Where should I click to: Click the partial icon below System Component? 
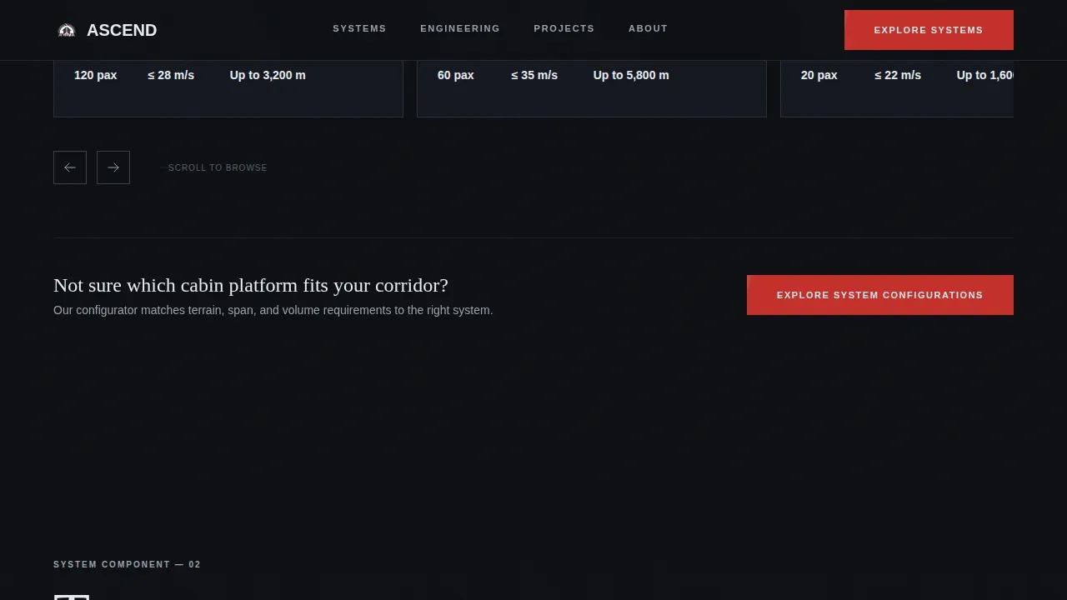tap(72, 597)
